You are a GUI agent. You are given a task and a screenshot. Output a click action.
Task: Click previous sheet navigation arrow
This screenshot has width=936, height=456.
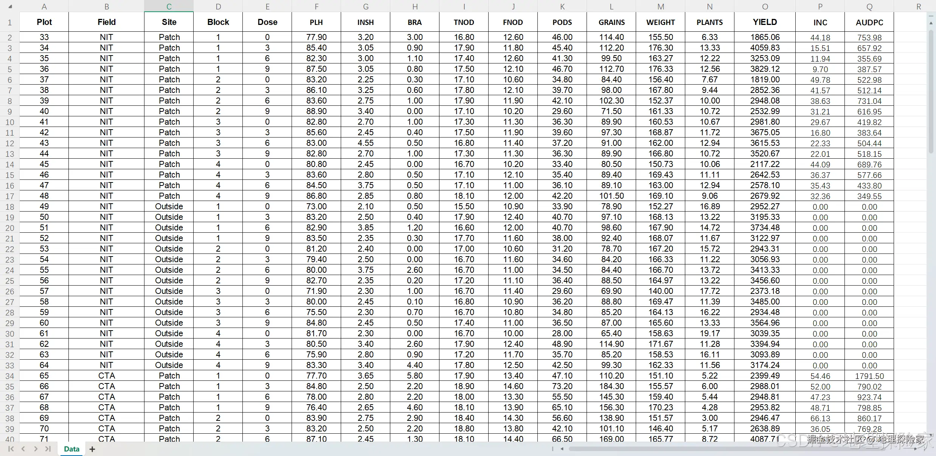point(23,449)
